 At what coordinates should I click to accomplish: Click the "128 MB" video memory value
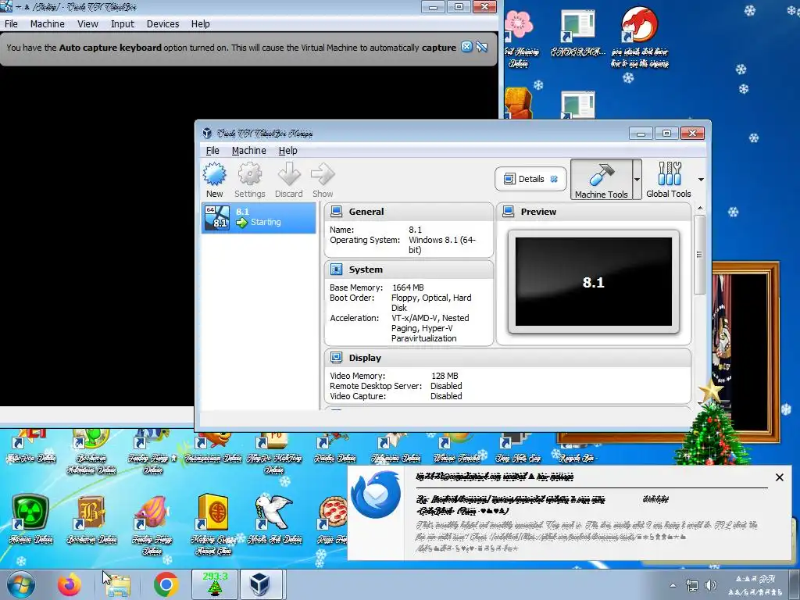(445, 376)
